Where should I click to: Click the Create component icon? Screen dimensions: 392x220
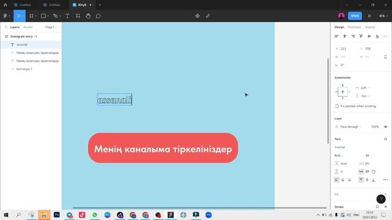(197, 16)
